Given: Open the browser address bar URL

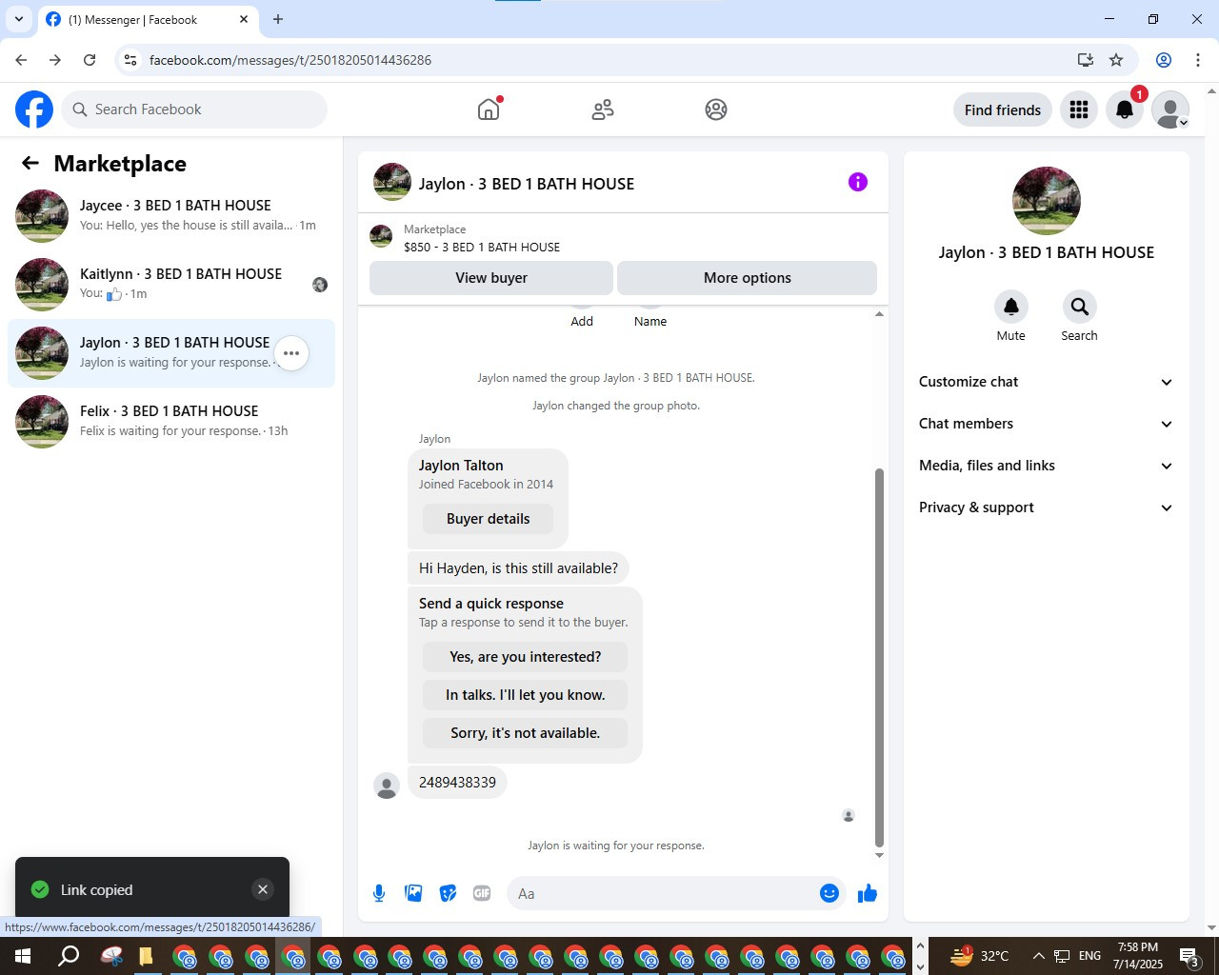Looking at the screenshot, I should 290,60.
